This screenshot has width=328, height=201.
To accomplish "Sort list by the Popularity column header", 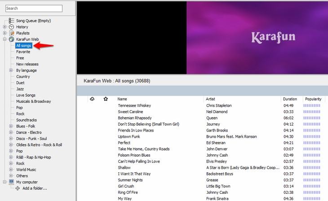I will [x=313, y=99].
